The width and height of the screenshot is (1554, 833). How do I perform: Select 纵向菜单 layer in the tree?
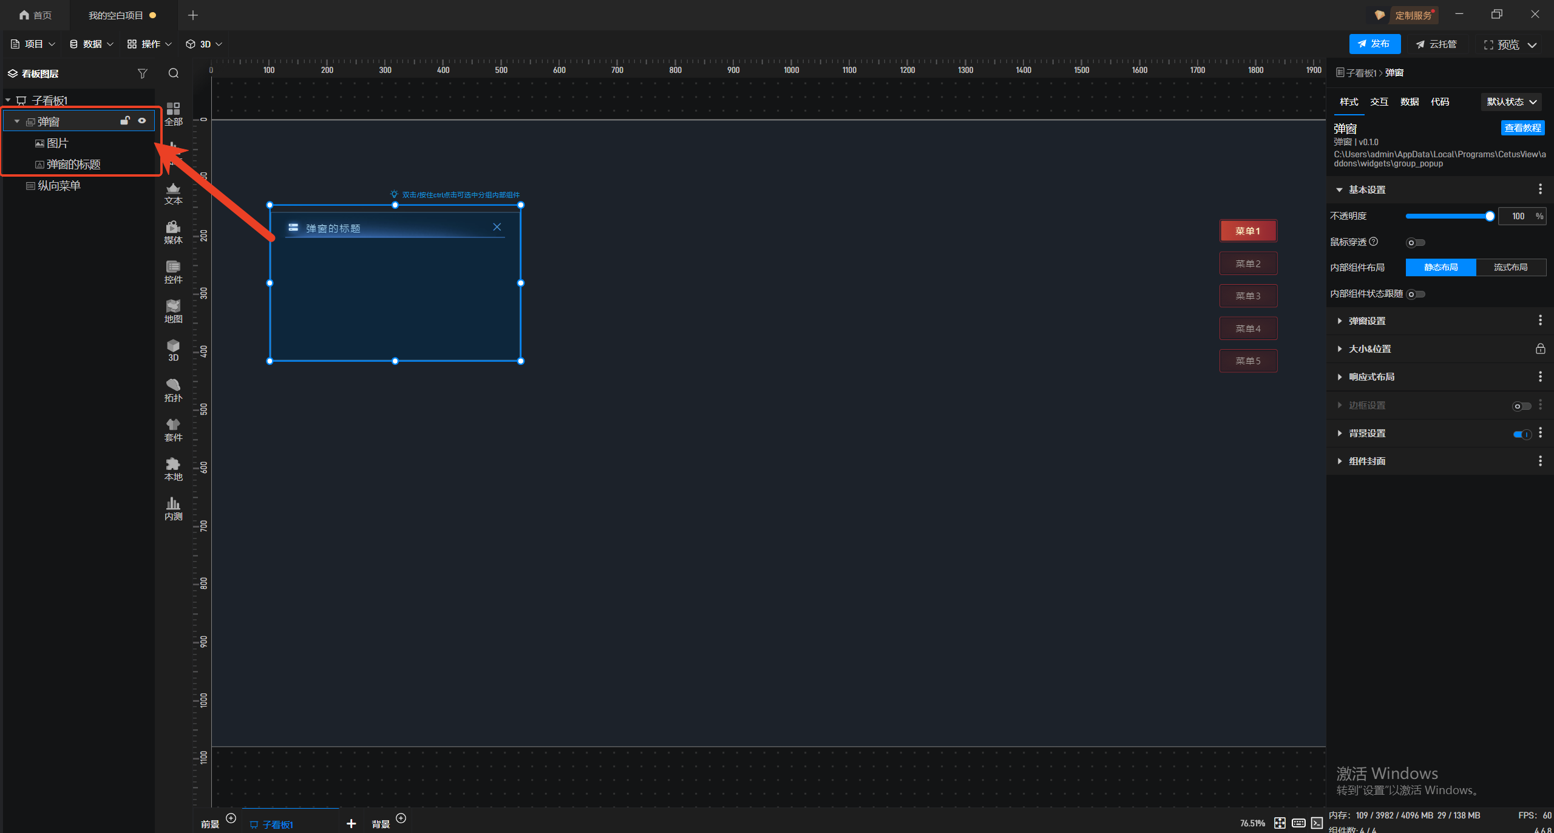point(59,186)
